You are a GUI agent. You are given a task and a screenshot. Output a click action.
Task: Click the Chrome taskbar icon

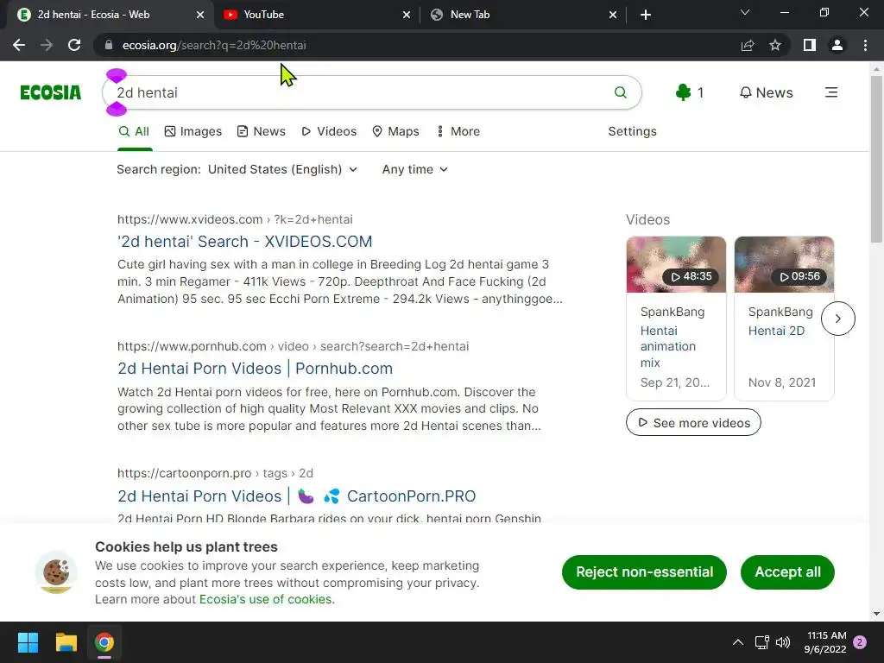(x=104, y=642)
